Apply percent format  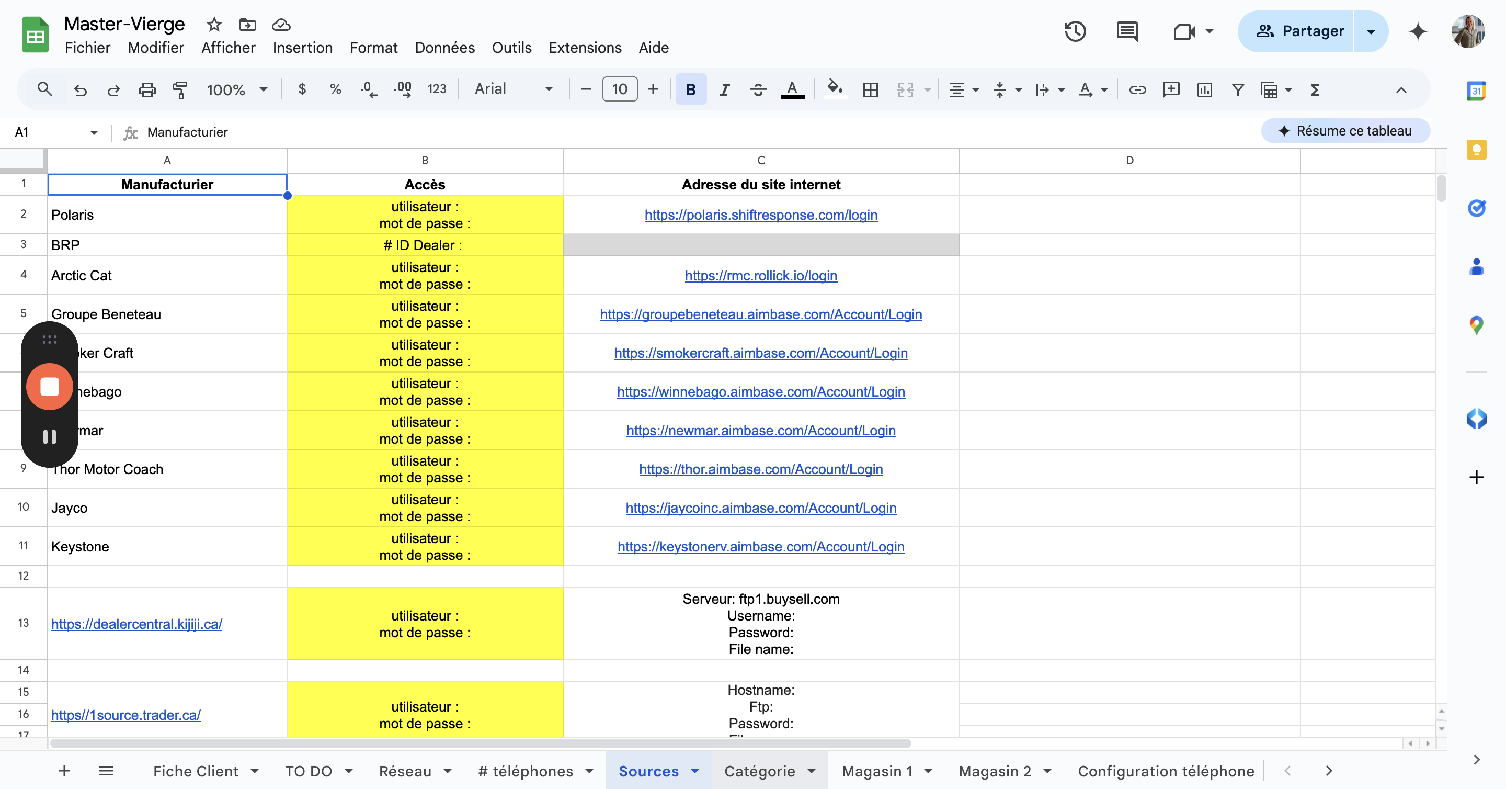click(335, 89)
